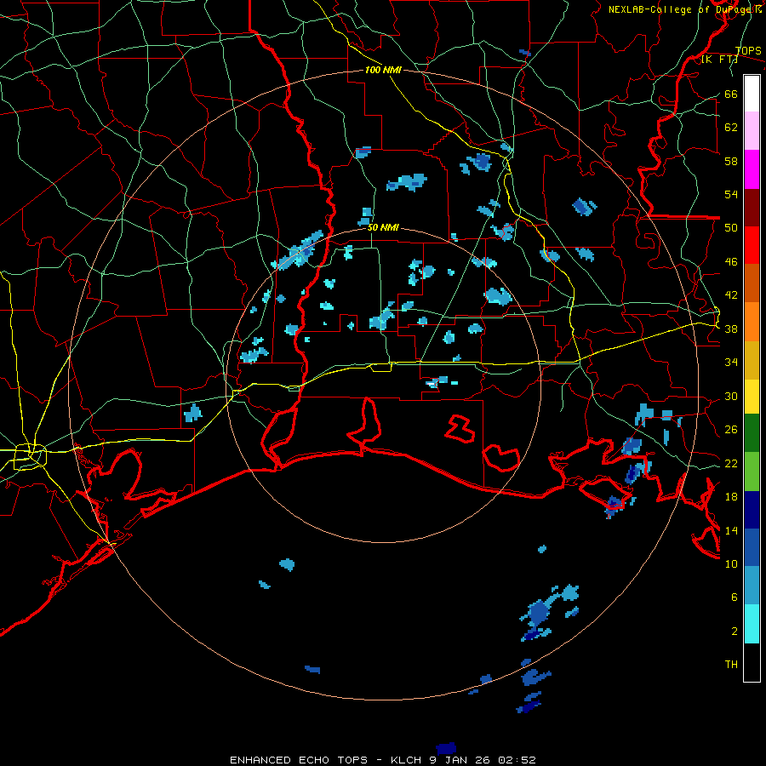
Task: Click the '54' legend value
Action: tap(731, 195)
